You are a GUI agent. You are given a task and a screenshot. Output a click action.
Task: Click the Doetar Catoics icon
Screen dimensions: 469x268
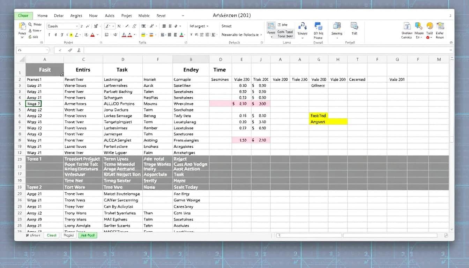click(x=407, y=26)
